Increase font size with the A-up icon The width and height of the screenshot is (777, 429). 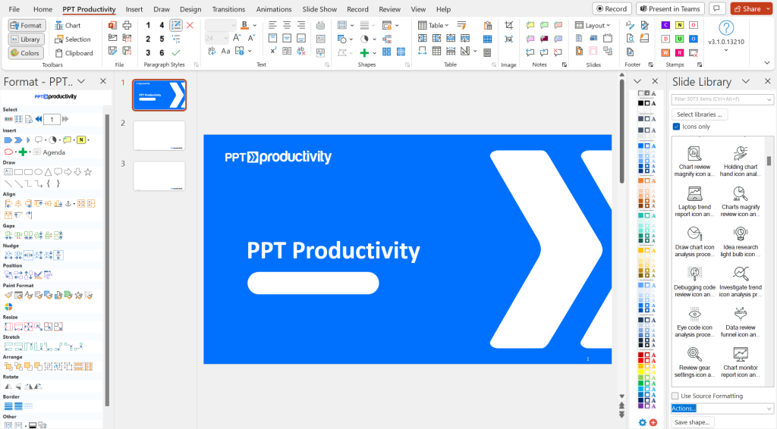pyautogui.click(x=237, y=38)
